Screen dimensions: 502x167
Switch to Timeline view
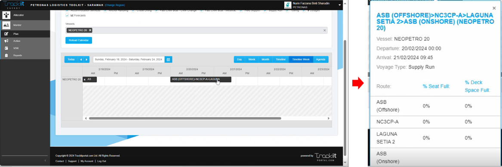pos(280,59)
